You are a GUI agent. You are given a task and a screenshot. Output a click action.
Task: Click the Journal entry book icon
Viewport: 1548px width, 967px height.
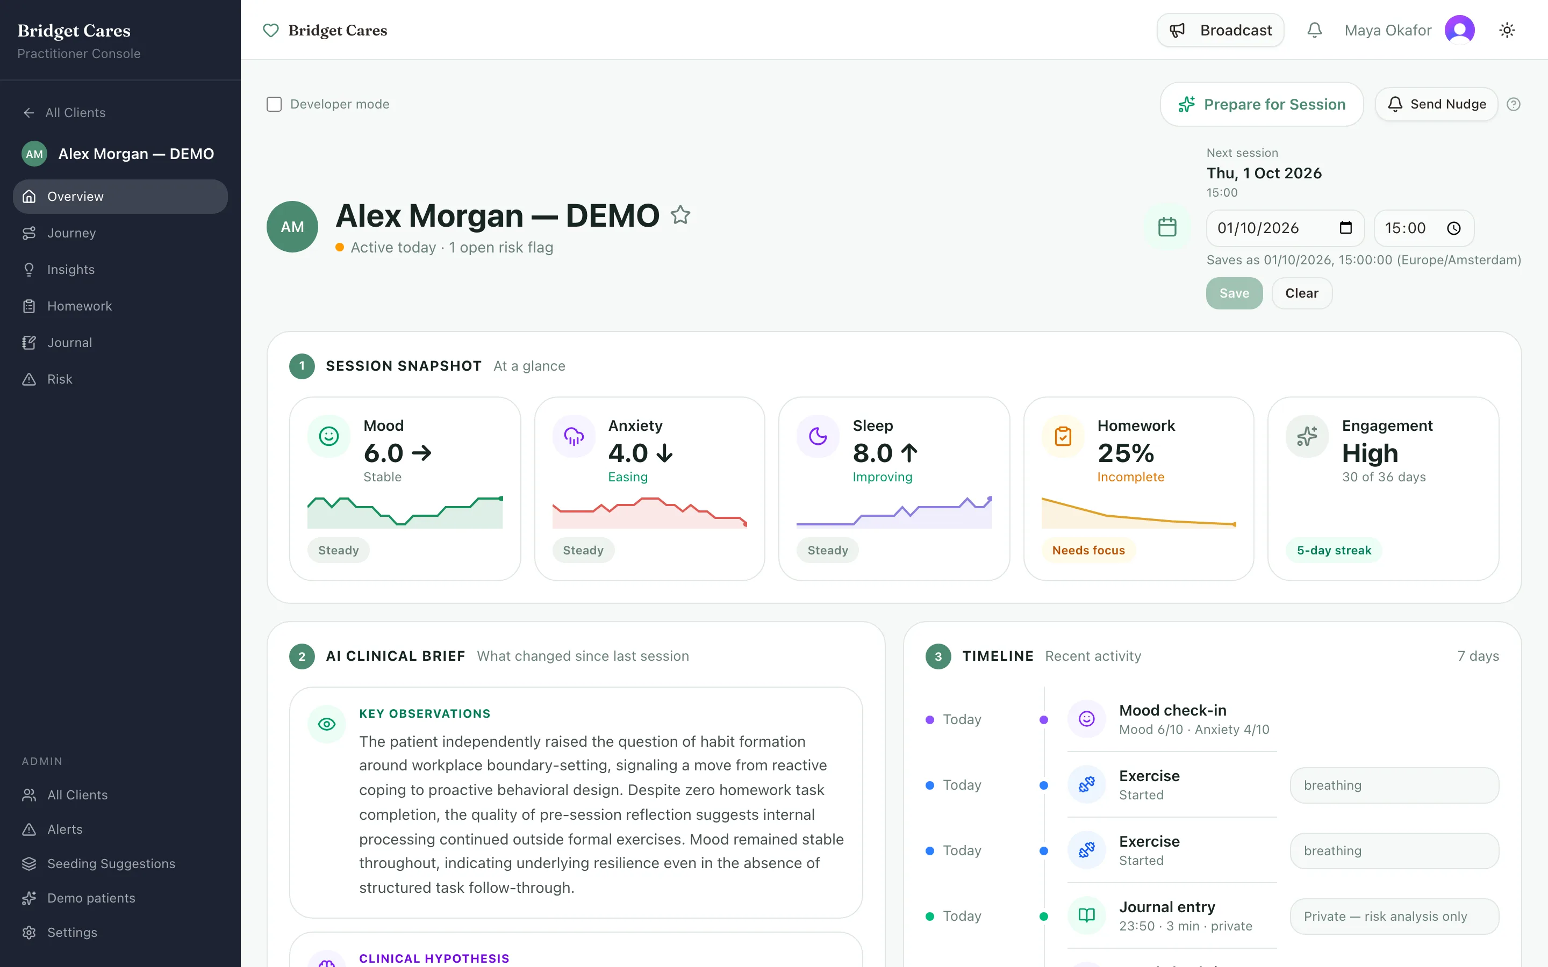(x=1087, y=915)
